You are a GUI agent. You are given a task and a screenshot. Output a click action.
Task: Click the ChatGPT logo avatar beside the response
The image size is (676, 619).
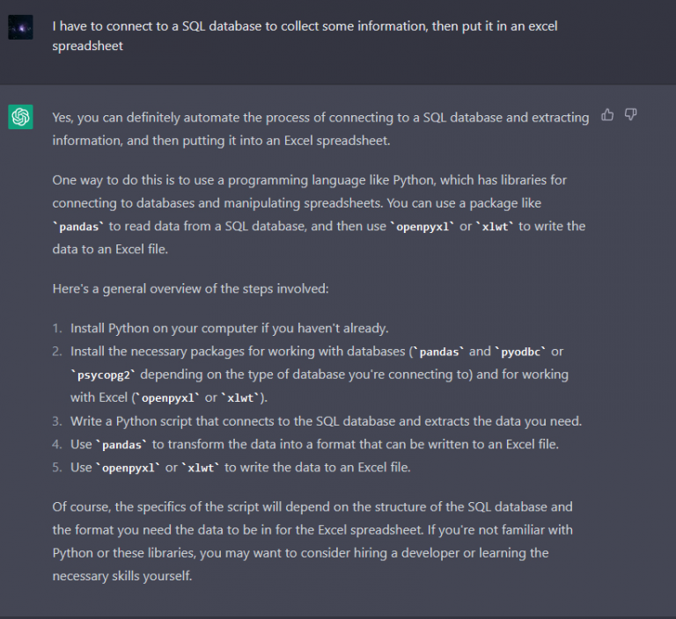(x=21, y=117)
